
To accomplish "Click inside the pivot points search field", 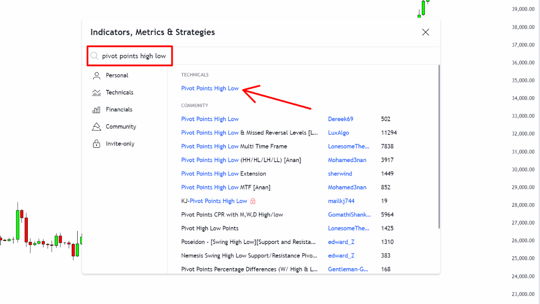I will pyautogui.click(x=131, y=55).
